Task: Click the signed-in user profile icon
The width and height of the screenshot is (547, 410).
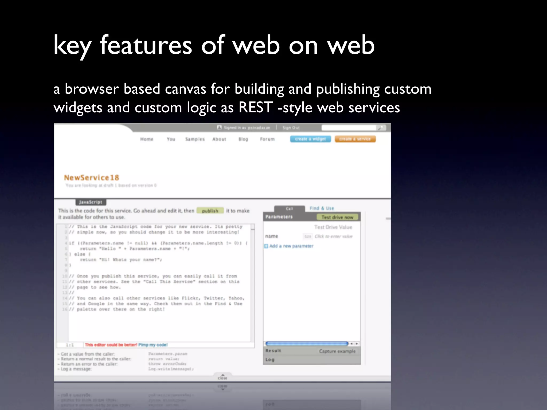Action: 219,128
